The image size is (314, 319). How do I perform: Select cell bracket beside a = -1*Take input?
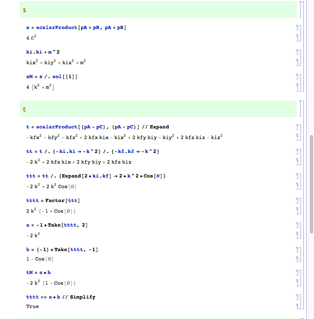coord(297,225)
